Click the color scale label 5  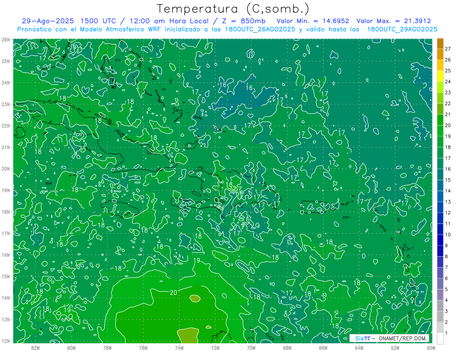click(447, 289)
